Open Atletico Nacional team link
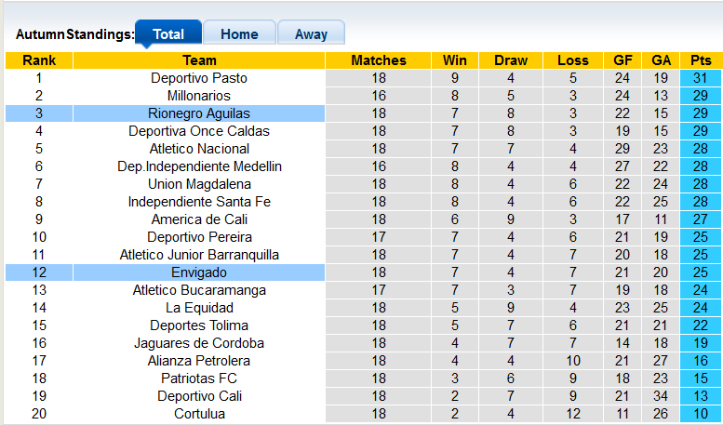Screen dimensions: 723x425 click(x=199, y=149)
